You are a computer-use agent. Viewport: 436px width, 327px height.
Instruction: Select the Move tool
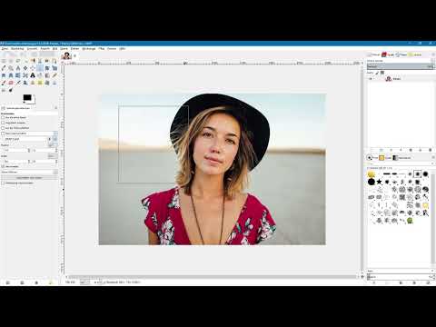[25, 68]
